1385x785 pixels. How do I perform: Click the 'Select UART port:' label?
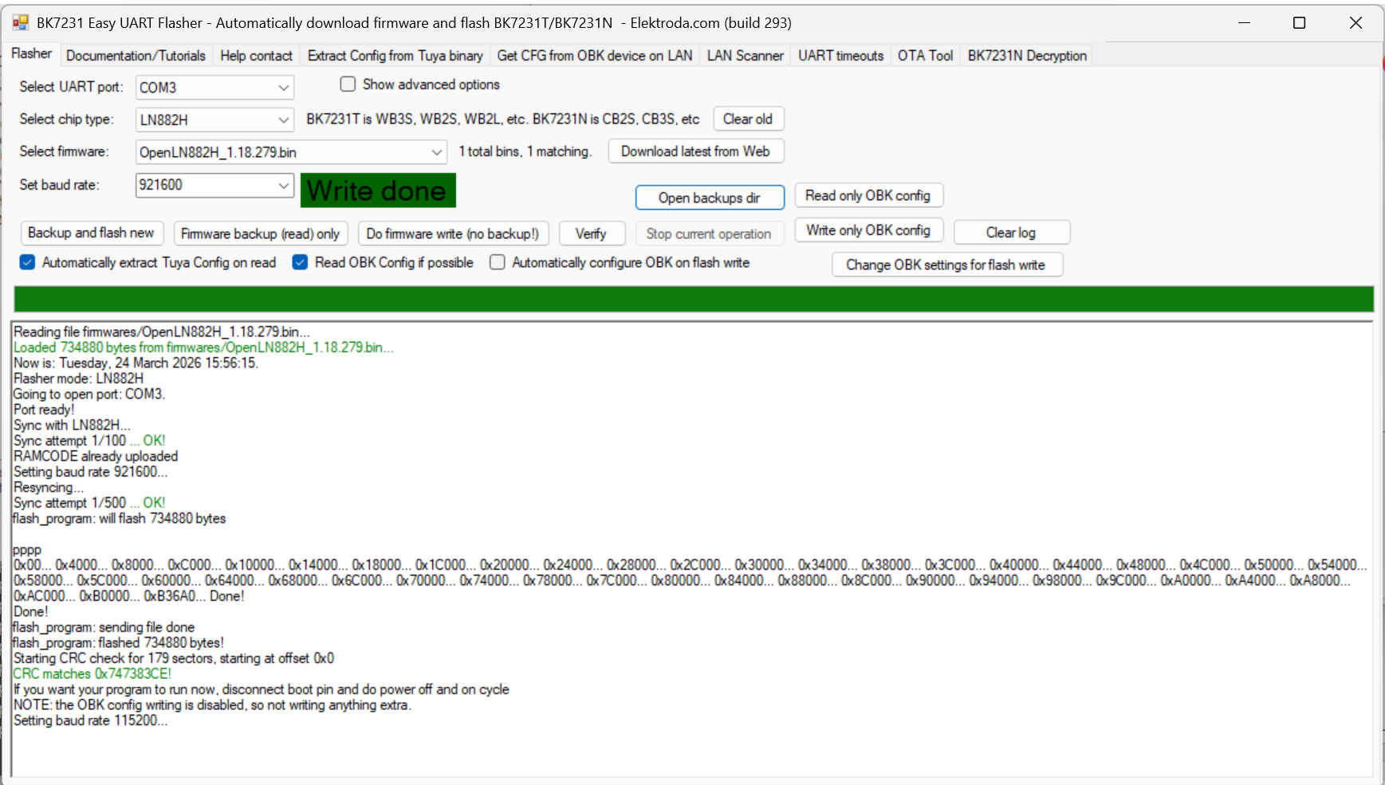point(71,87)
